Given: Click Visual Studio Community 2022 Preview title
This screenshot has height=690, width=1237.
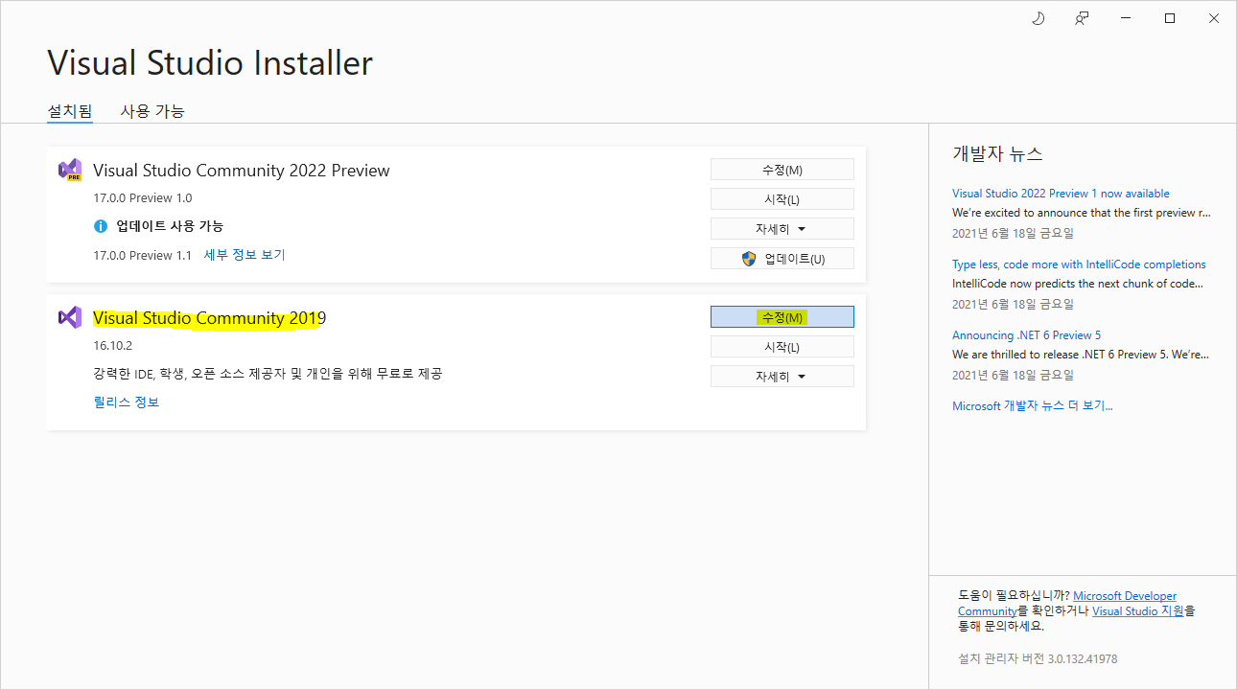Looking at the screenshot, I should pos(242,171).
